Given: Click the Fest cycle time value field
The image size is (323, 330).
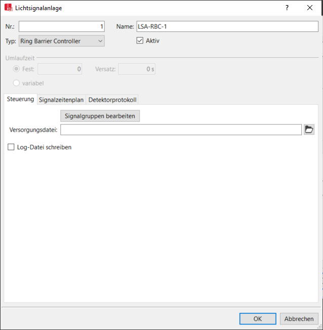Looking at the screenshot, I should pyautogui.click(x=60, y=69).
